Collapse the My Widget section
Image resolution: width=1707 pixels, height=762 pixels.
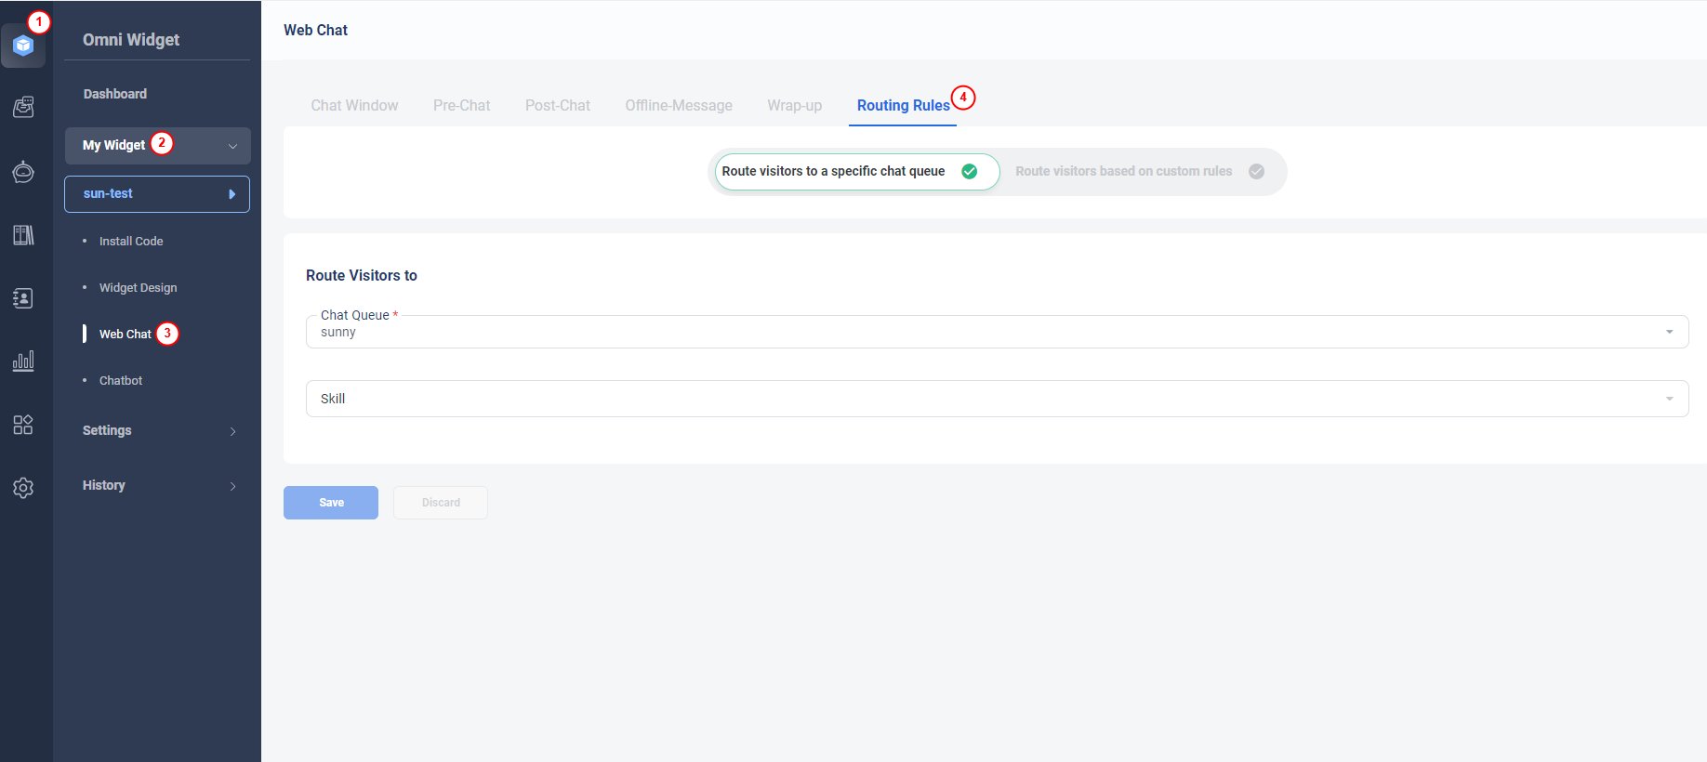[232, 146]
